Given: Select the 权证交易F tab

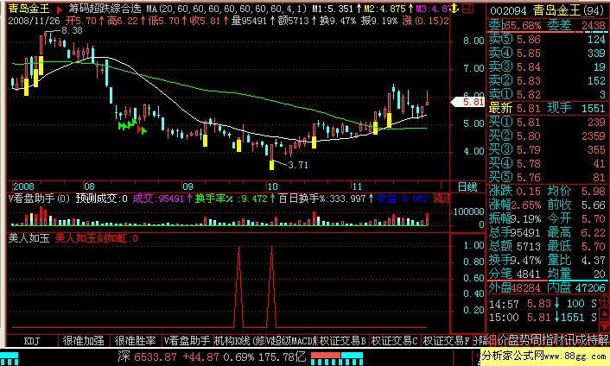Looking at the screenshot, I should [x=447, y=341].
